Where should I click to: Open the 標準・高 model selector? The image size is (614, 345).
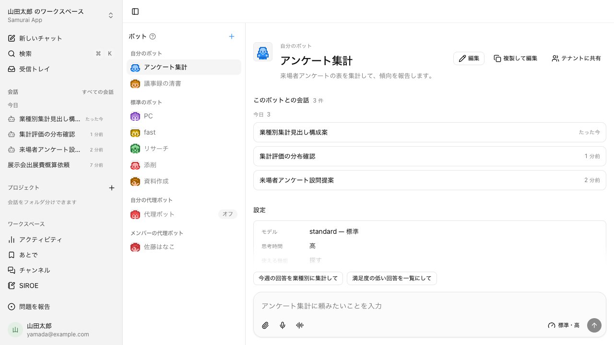[x=564, y=325]
